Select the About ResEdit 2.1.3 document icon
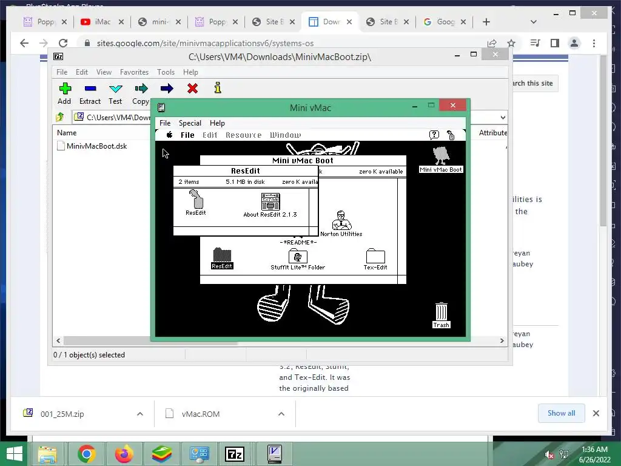 270,205
